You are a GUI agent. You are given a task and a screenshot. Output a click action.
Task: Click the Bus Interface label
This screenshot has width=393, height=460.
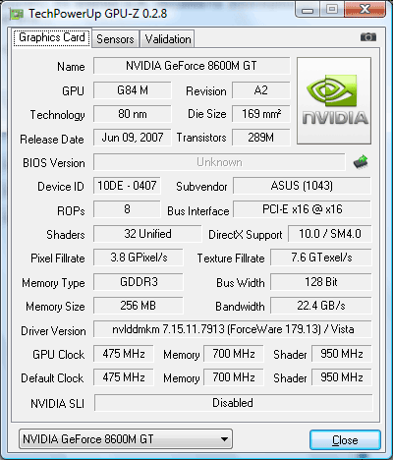tap(198, 211)
